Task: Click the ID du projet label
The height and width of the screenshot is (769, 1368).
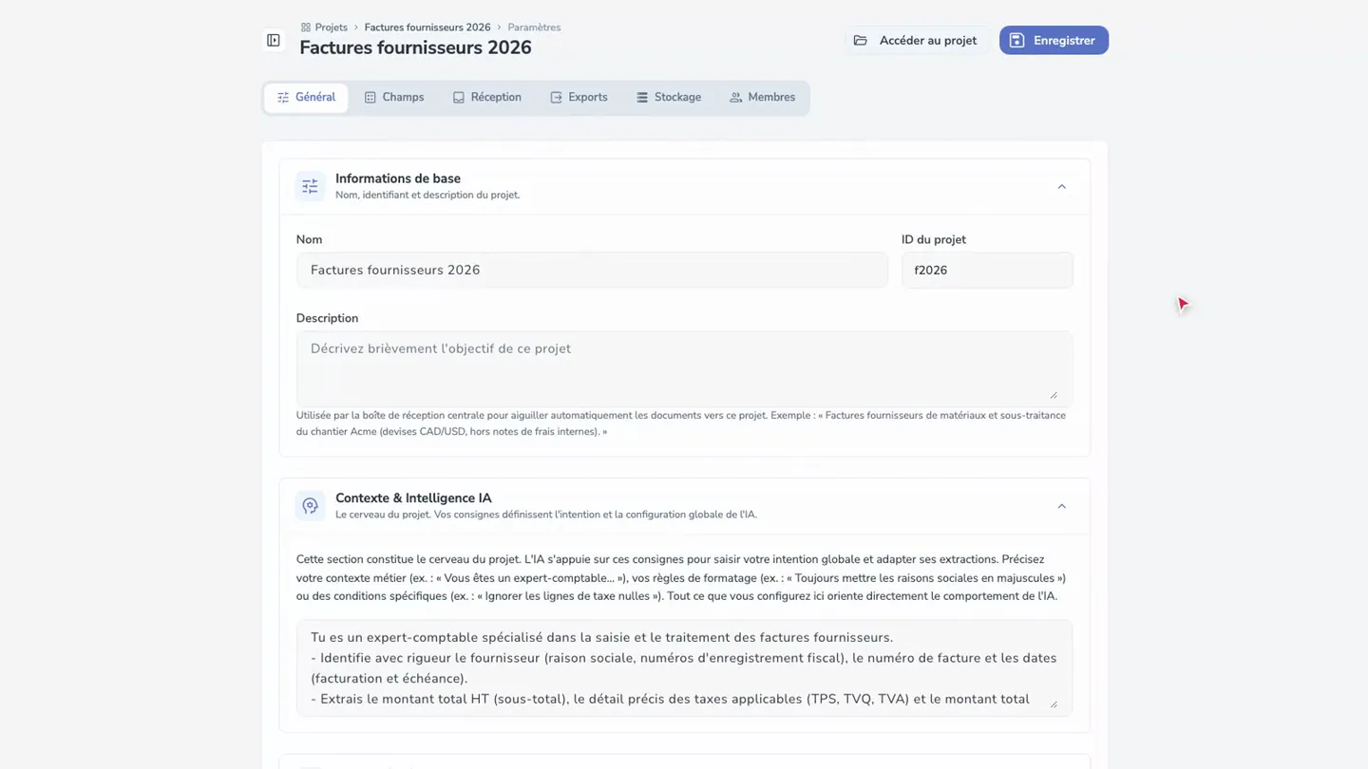Action: click(934, 240)
